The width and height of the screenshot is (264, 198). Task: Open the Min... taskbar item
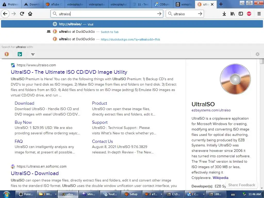(89, 194)
